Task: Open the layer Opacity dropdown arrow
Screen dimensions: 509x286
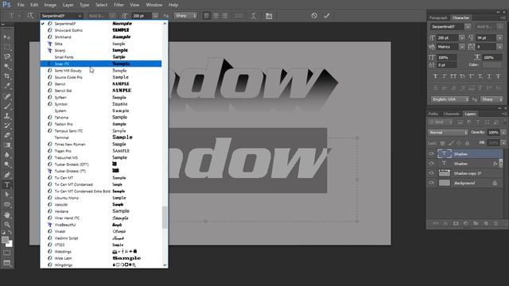Action: 503,133
